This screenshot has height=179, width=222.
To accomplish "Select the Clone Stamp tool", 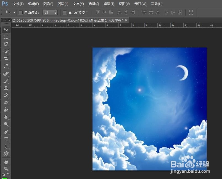I will [6, 88].
